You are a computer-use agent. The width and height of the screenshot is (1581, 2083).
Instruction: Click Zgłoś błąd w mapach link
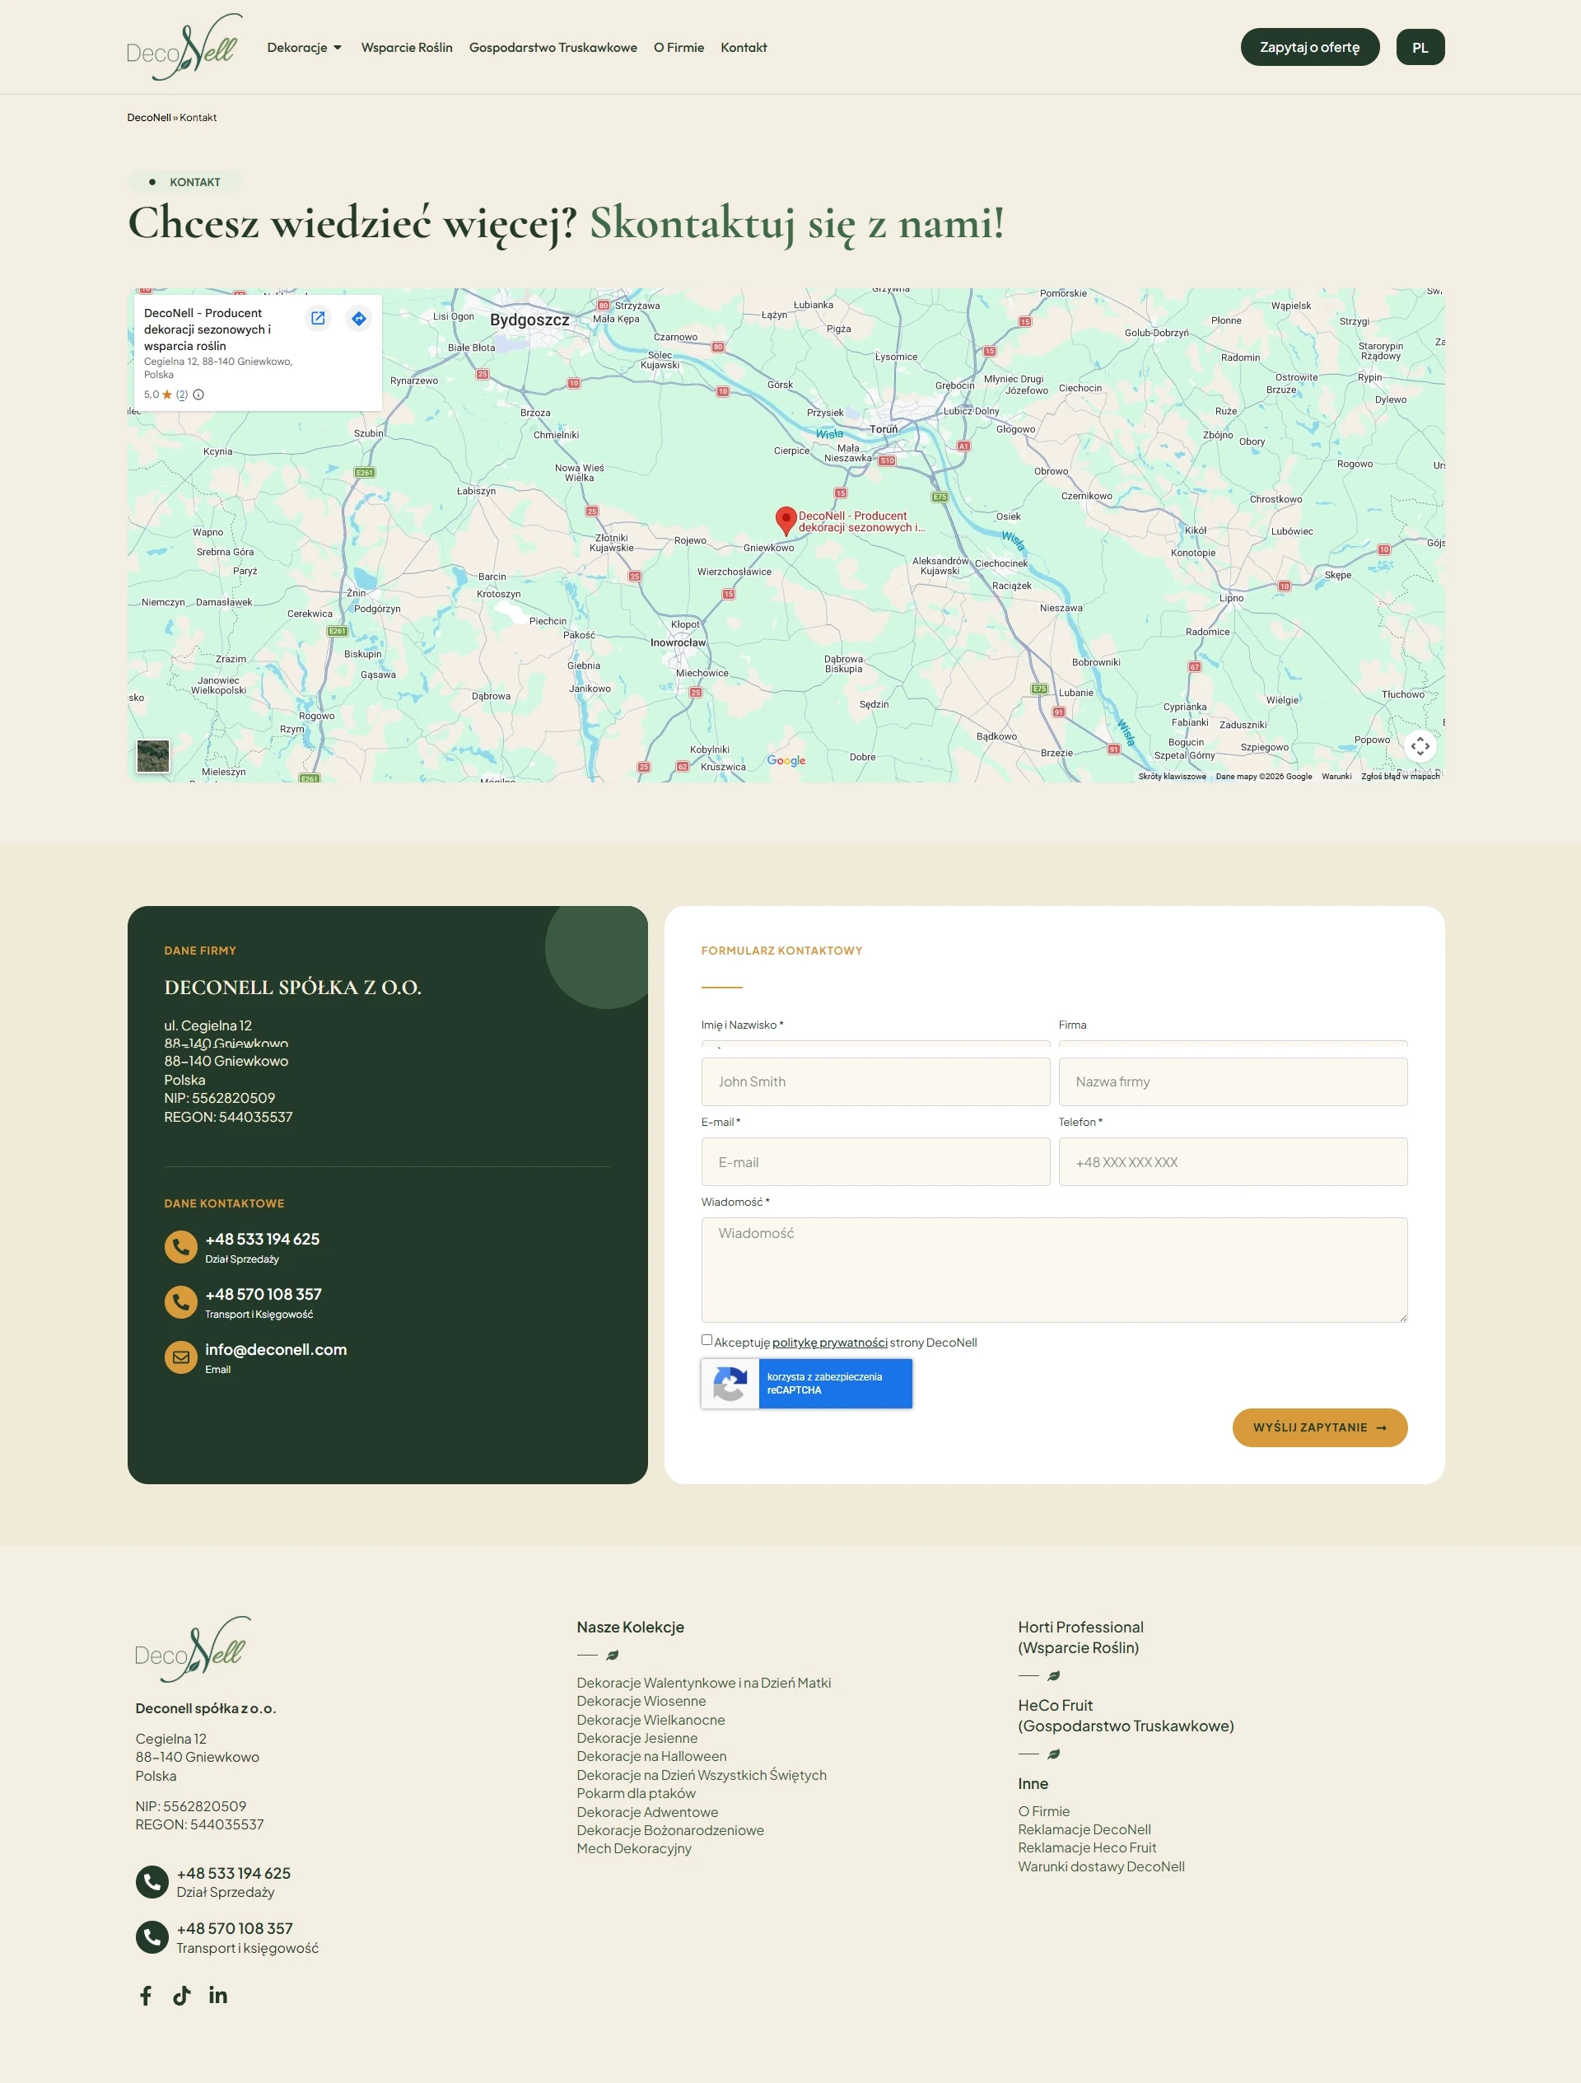click(1400, 777)
